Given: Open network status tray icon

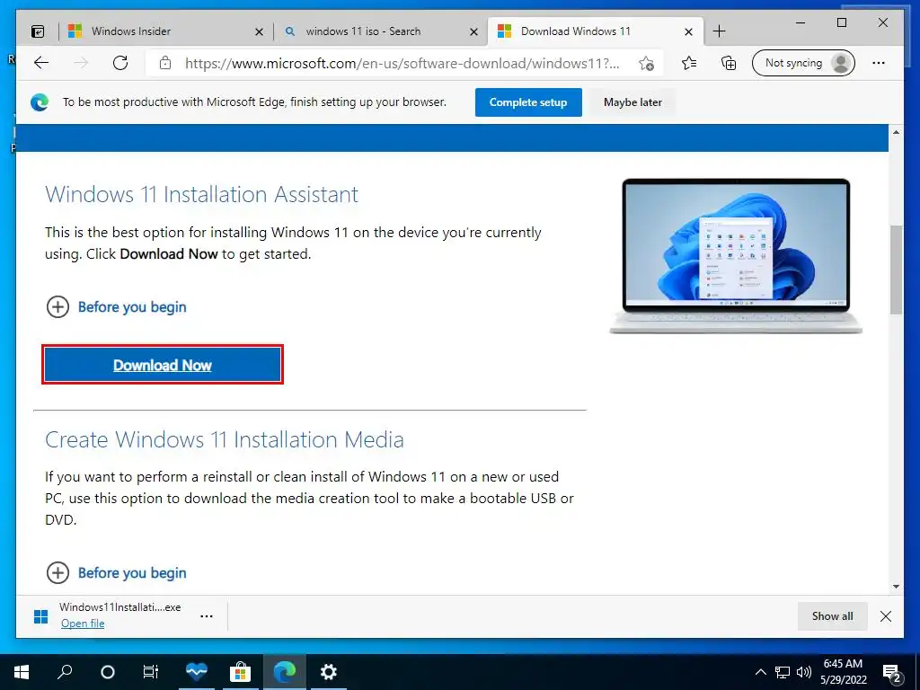Looking at the screenshot, I should [783, 672].
